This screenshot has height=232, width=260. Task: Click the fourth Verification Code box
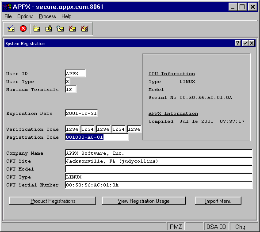pos(119,129)
